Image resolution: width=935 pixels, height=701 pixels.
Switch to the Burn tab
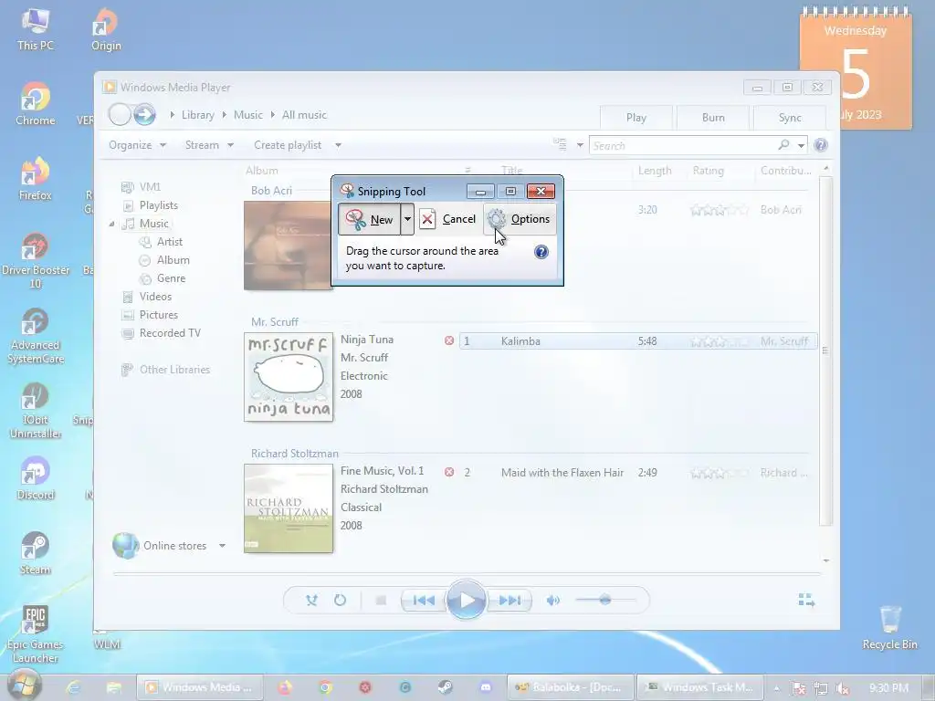(x=713, y=118)
